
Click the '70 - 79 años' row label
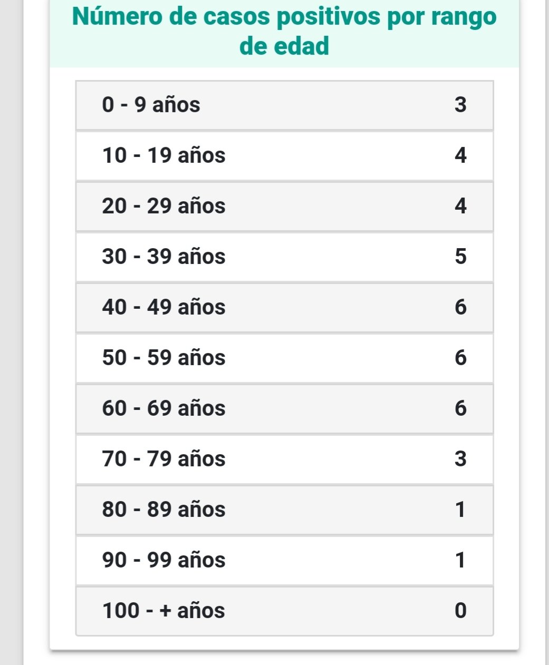tap(163, 459)
